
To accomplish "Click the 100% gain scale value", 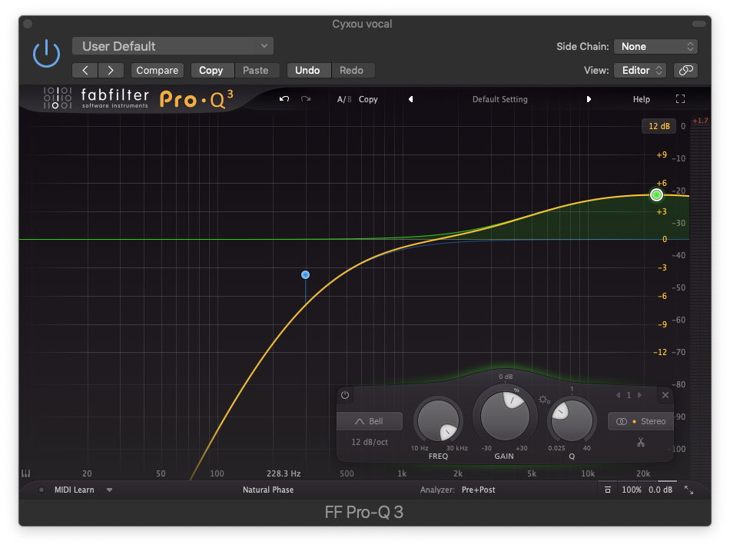I will coord(632,490).
